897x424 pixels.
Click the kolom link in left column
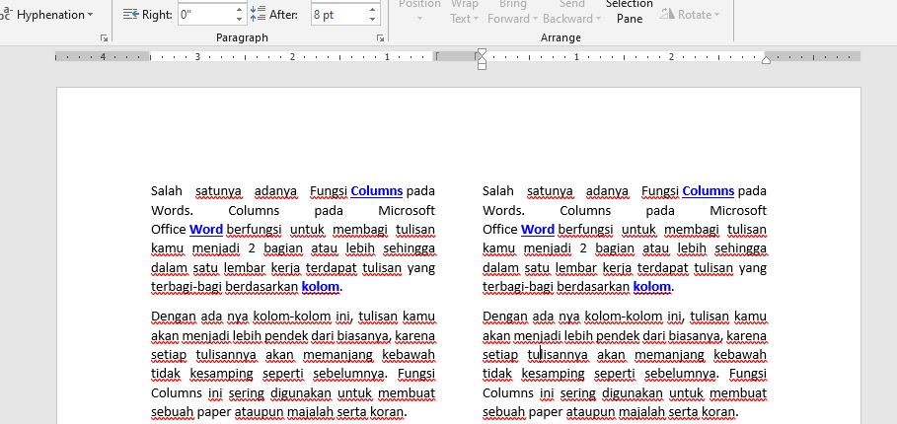(x=321, y=286)
